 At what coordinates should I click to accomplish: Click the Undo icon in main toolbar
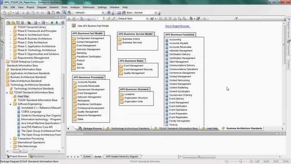(38, 13)
